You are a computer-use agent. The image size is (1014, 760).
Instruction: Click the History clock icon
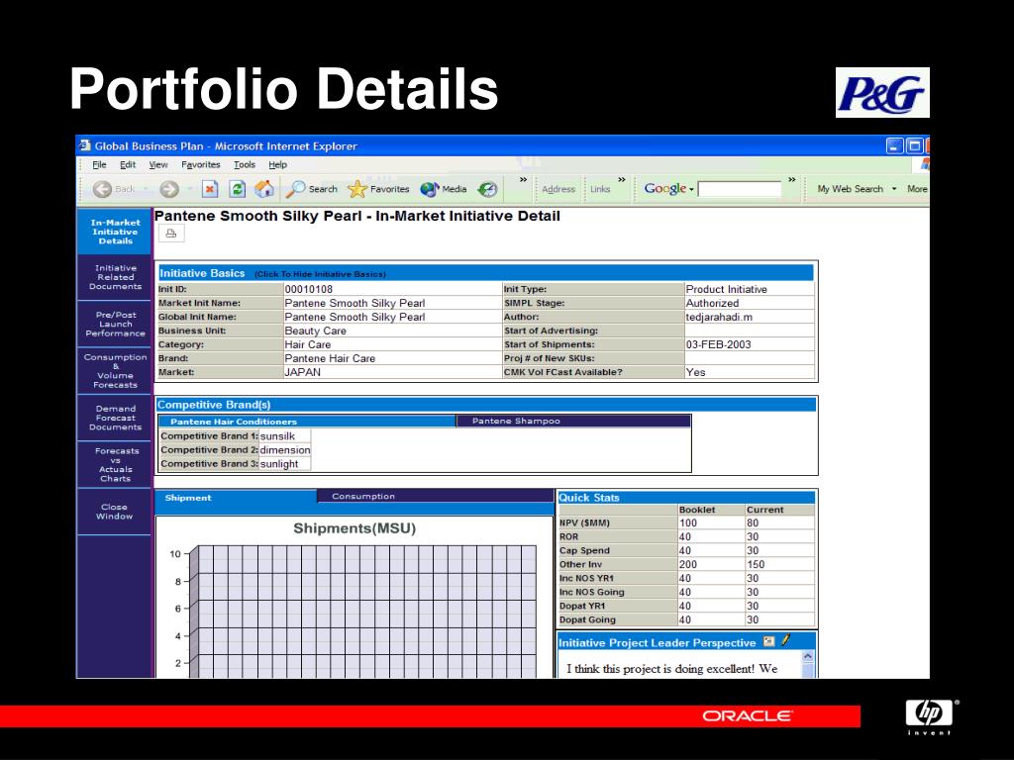pos(487,189)
